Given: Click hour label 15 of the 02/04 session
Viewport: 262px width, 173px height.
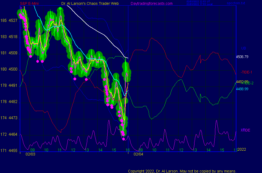Looking at the screenshot, I should [x=222, y=150].
